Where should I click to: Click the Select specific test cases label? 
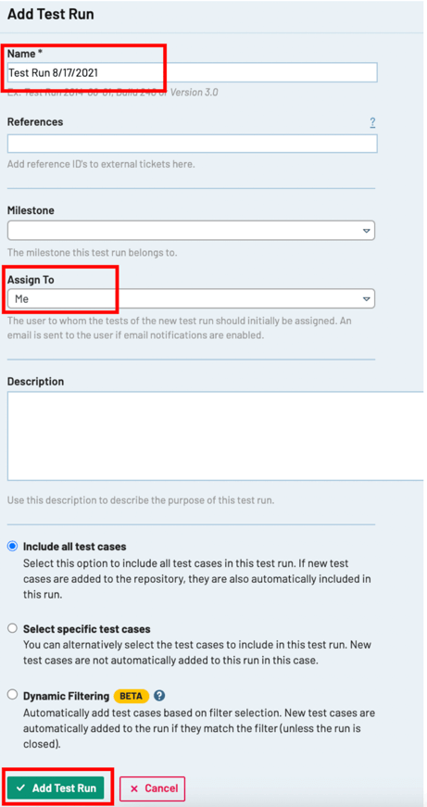[86, 629]
